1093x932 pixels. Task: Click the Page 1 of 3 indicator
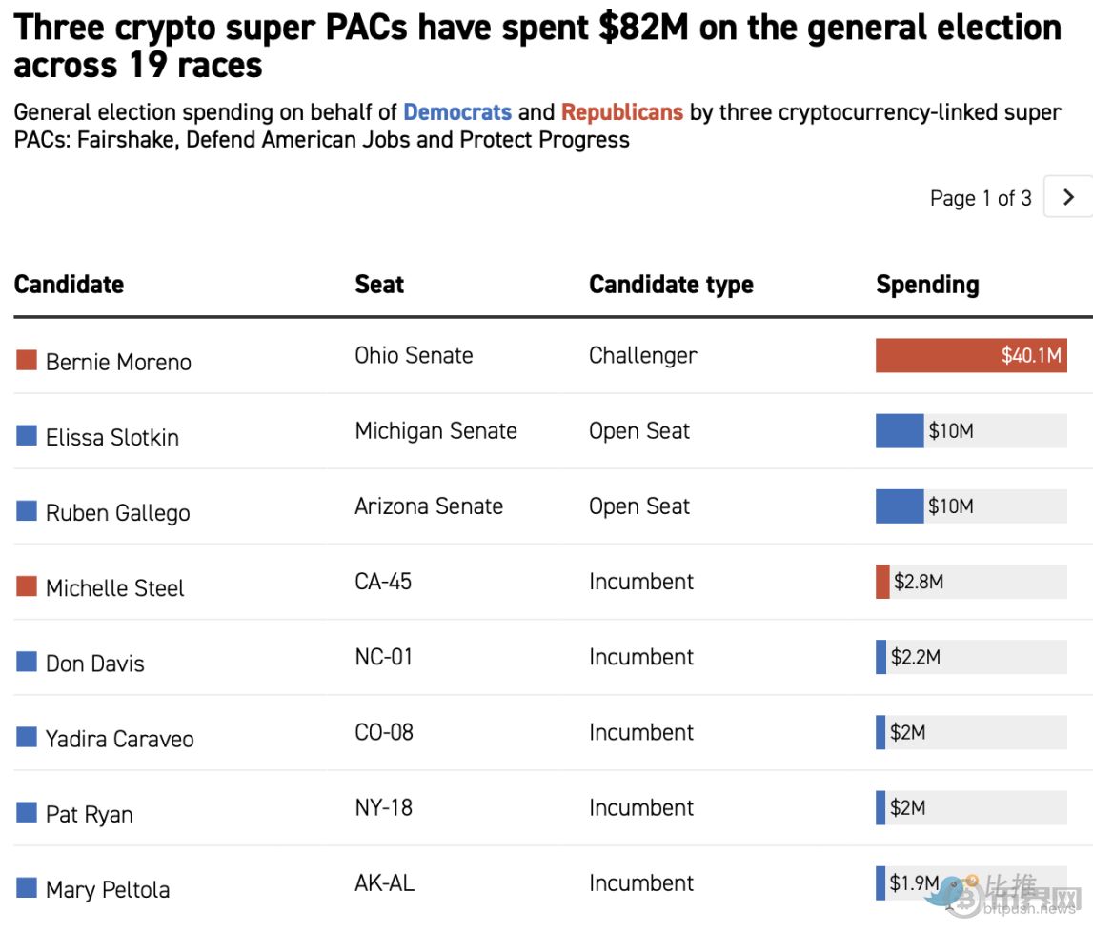click(981, 198)
